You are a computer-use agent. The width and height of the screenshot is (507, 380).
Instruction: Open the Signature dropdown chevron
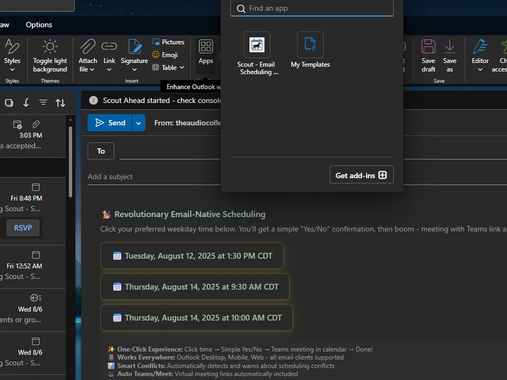(x=134, y=69)
